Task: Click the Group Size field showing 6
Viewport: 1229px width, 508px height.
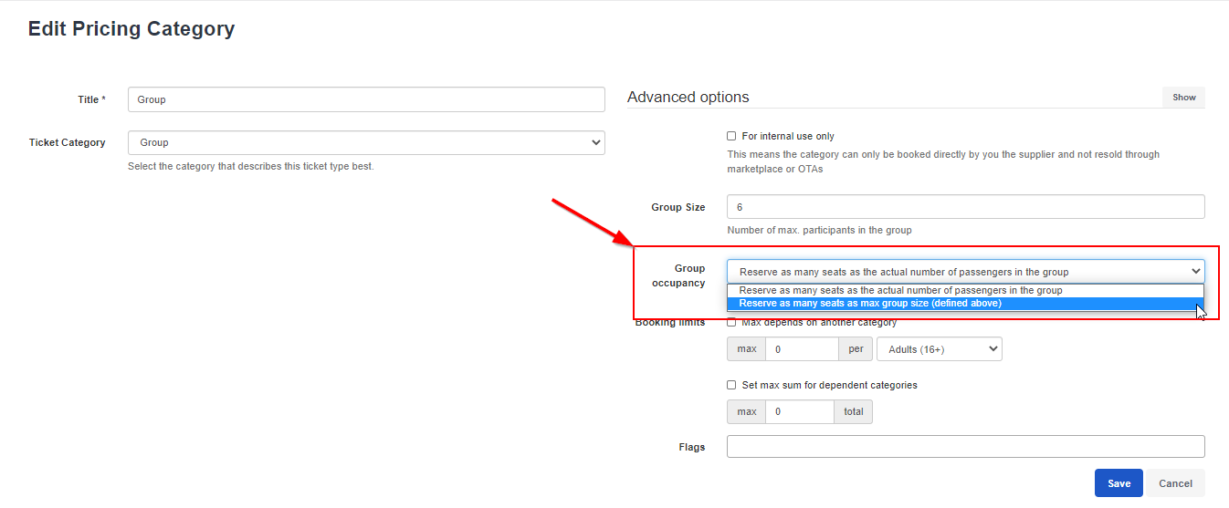Action: tap(966, 207)
